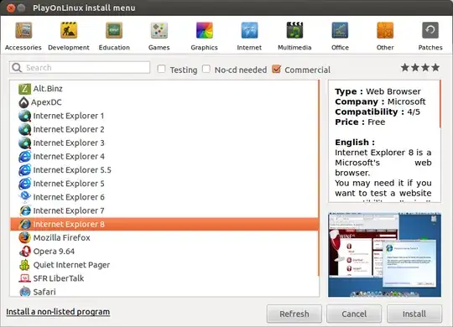Click the Opera 9.64 icon

click(25, 252)
